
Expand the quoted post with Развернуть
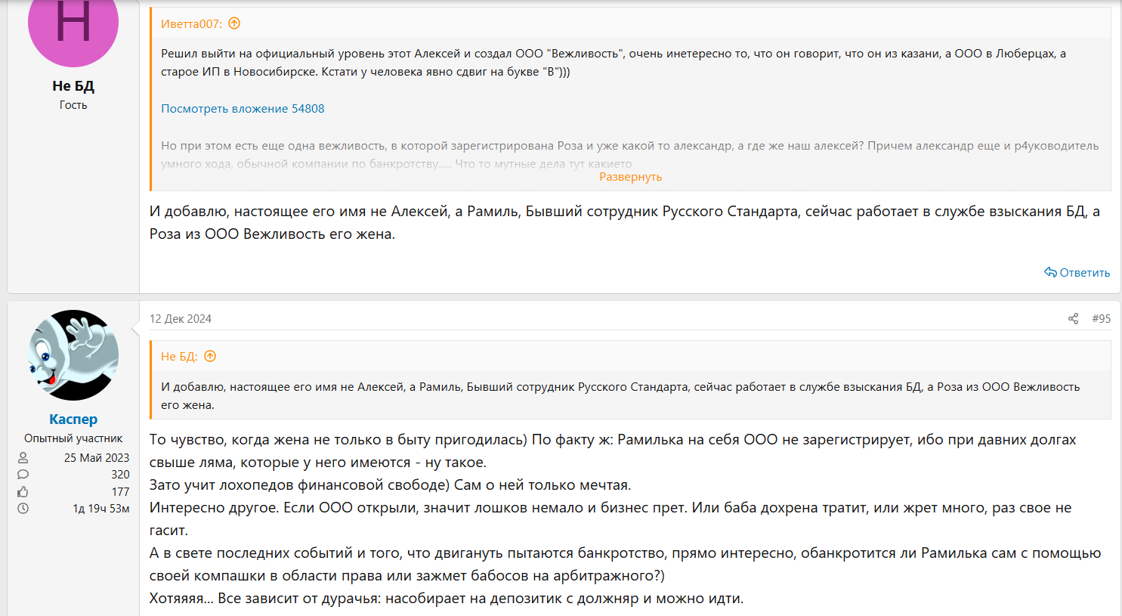coord(630,177)
